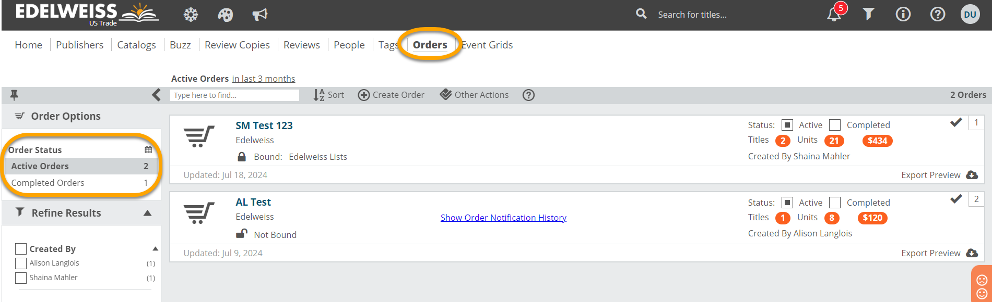The width and height of the screenshot is (992, 302).
Task: Collapse the Refine Results section
Action: 148,213
